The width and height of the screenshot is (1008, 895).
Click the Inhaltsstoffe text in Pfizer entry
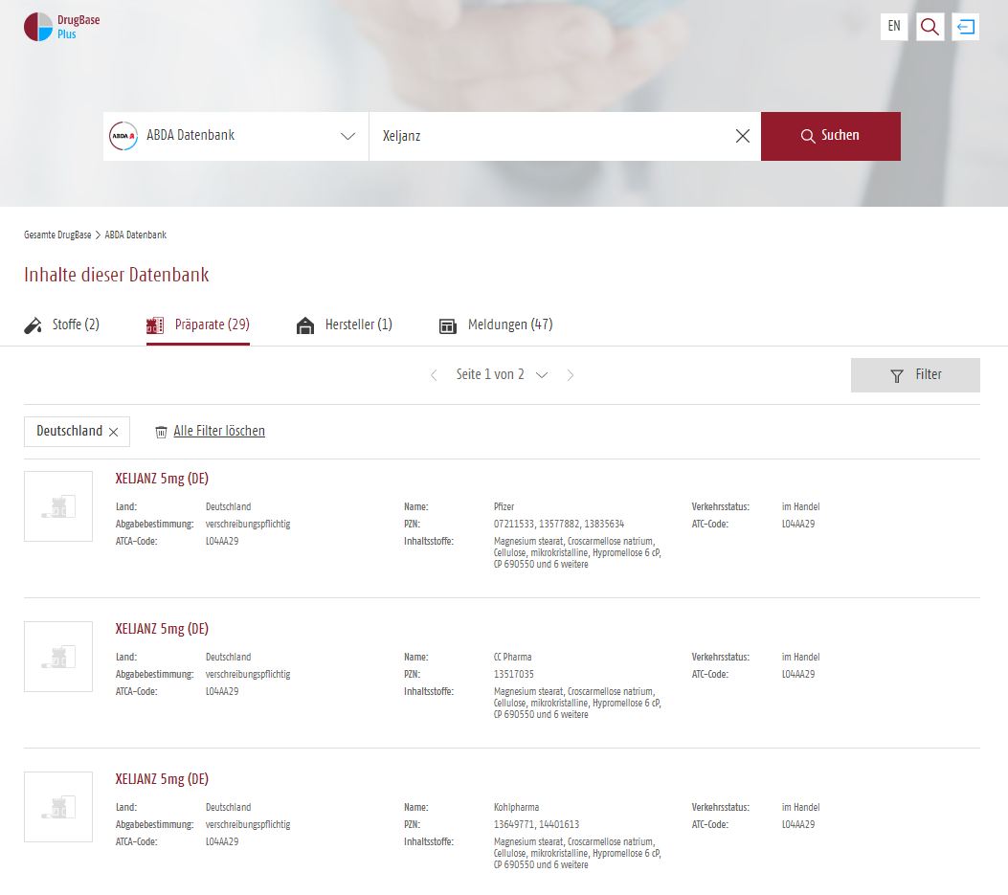click(x=577, y=553)
